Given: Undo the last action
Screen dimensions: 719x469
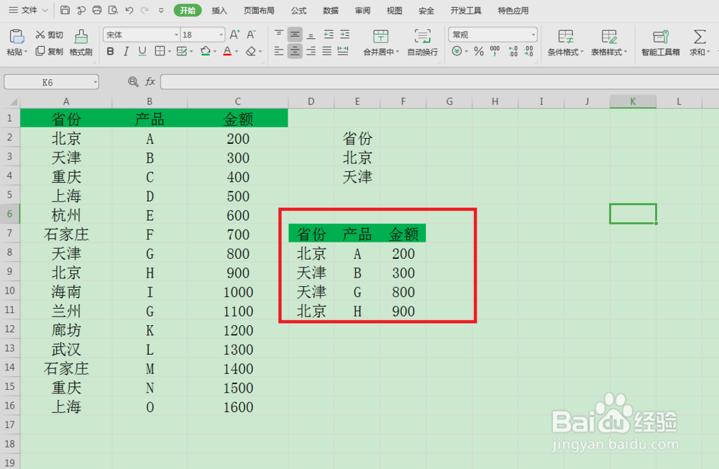Looking at the screenshot, I should point(129,10).
